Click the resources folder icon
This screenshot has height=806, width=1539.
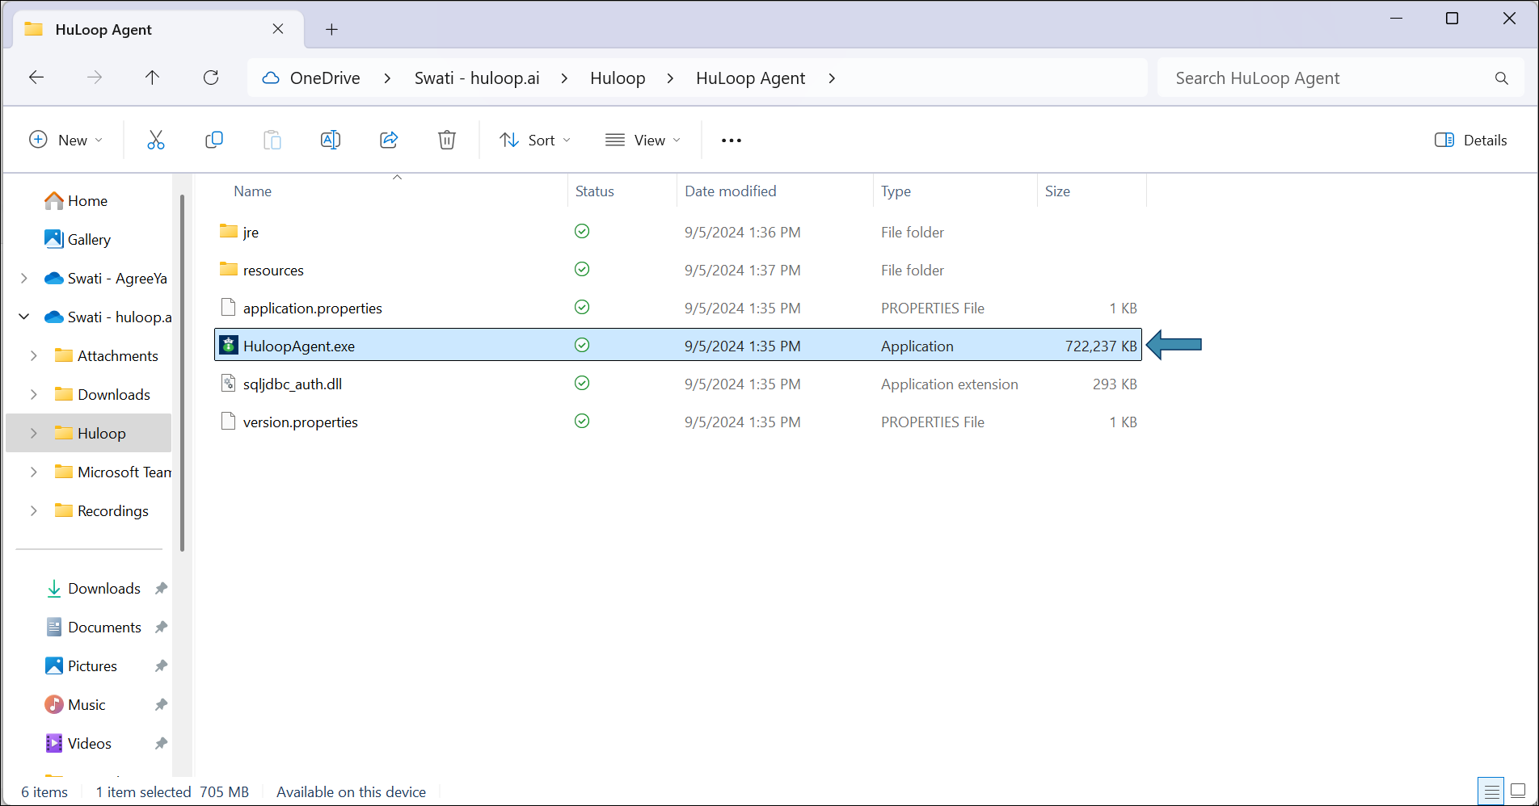click(x=229, y=270)
